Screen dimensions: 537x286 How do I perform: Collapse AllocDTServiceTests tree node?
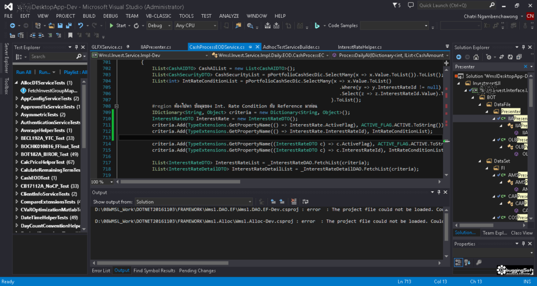tap(17, 83)
